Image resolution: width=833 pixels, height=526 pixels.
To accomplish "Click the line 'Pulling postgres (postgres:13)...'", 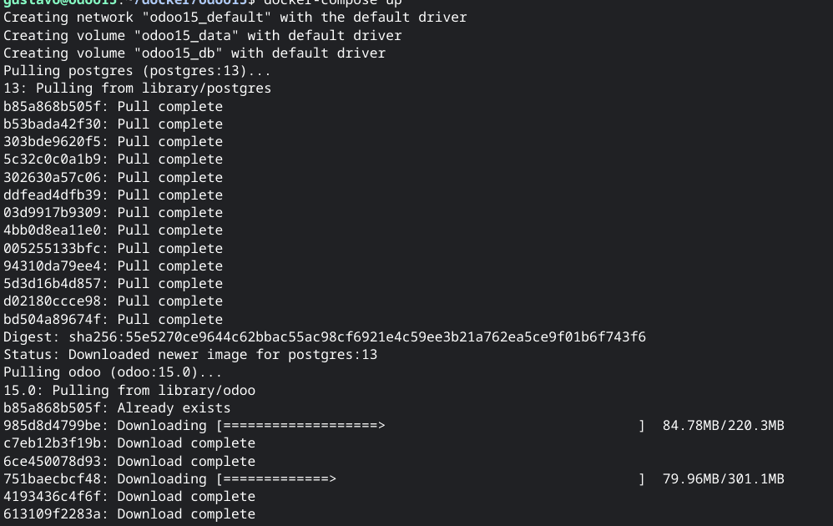I will click(137, 71).
